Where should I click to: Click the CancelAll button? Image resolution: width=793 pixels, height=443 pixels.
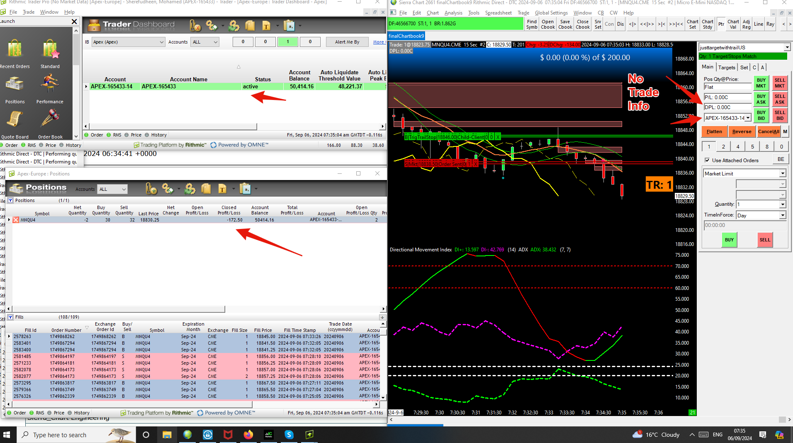[769, 131]
